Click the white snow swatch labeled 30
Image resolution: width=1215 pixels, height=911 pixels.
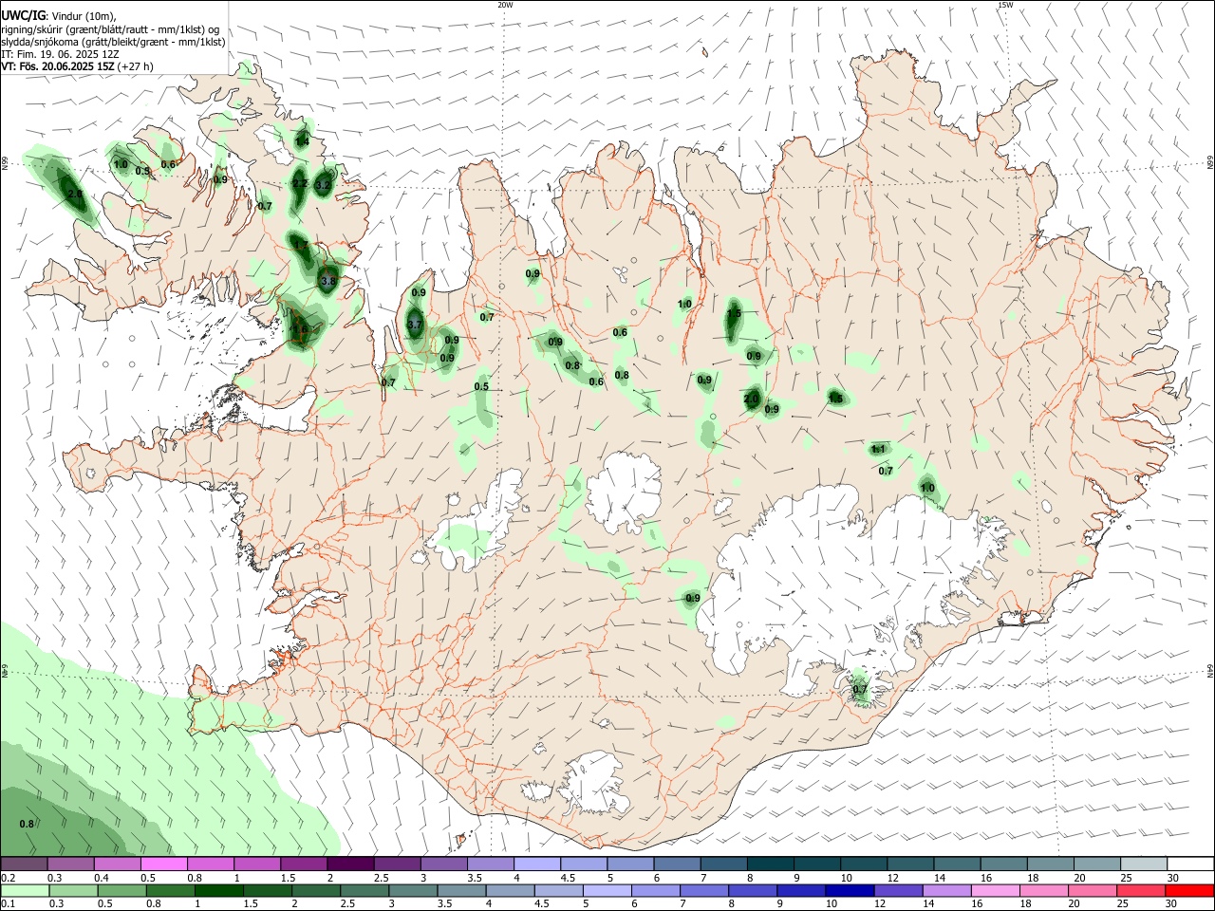[x=1190, y=864]
